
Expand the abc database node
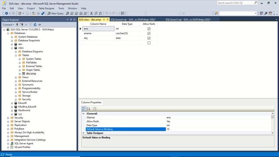click(12, 44)
